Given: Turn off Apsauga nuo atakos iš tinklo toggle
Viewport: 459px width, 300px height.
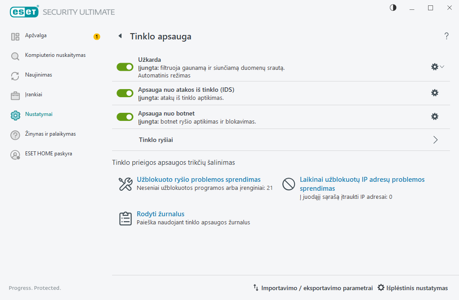Looking at the screenshot, I should coord(125,93).
